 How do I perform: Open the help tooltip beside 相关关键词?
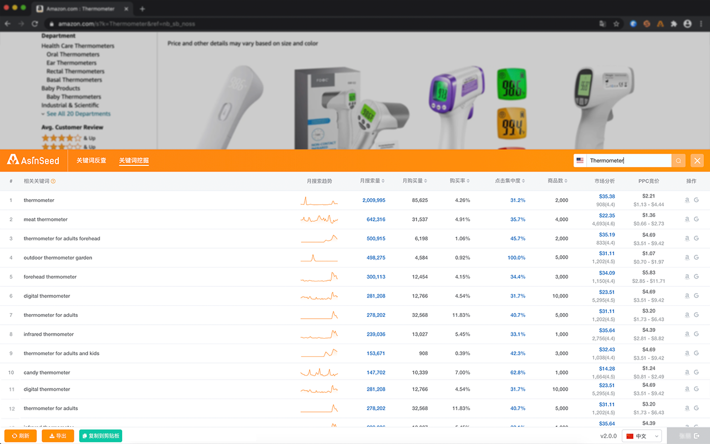53,181
